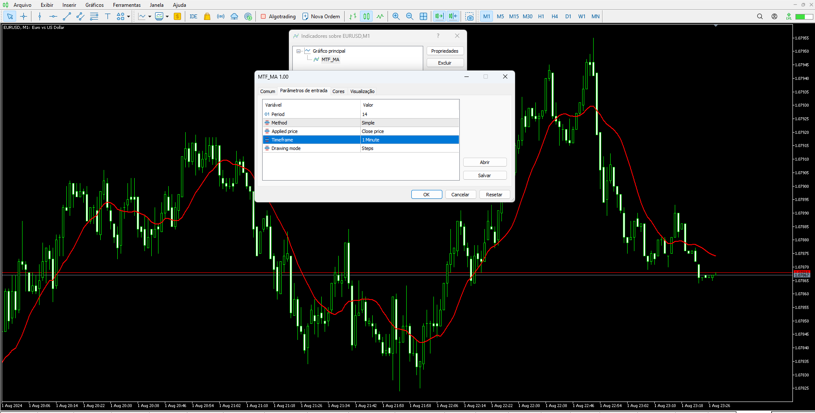Image resolution: width=815 pixels, height=413 pixels.
Task: Open MetaEditor via the IDE icon
Action: (x=193, y=16)
